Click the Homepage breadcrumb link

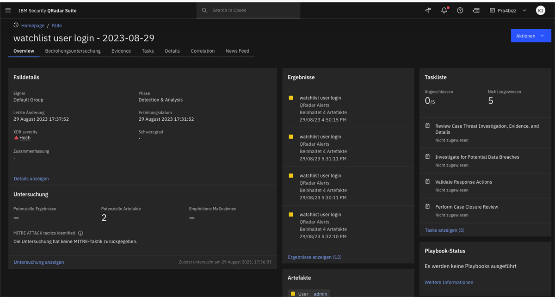33,26
